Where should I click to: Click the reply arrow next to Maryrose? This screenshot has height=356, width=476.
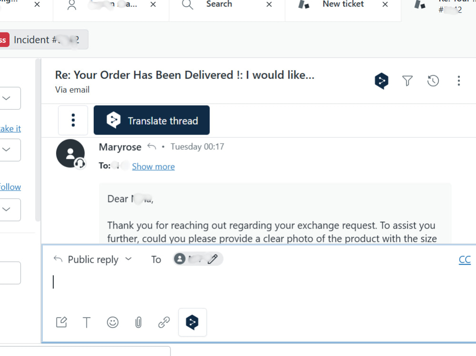pos(151,147)
